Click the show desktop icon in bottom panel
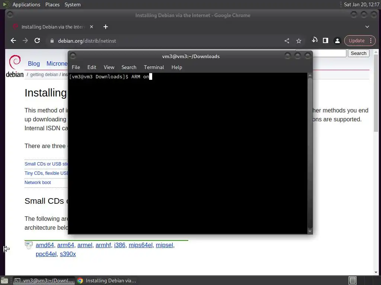 tap(4, 281)
